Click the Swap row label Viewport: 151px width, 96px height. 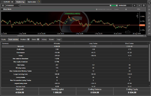[x=21, y=56]
